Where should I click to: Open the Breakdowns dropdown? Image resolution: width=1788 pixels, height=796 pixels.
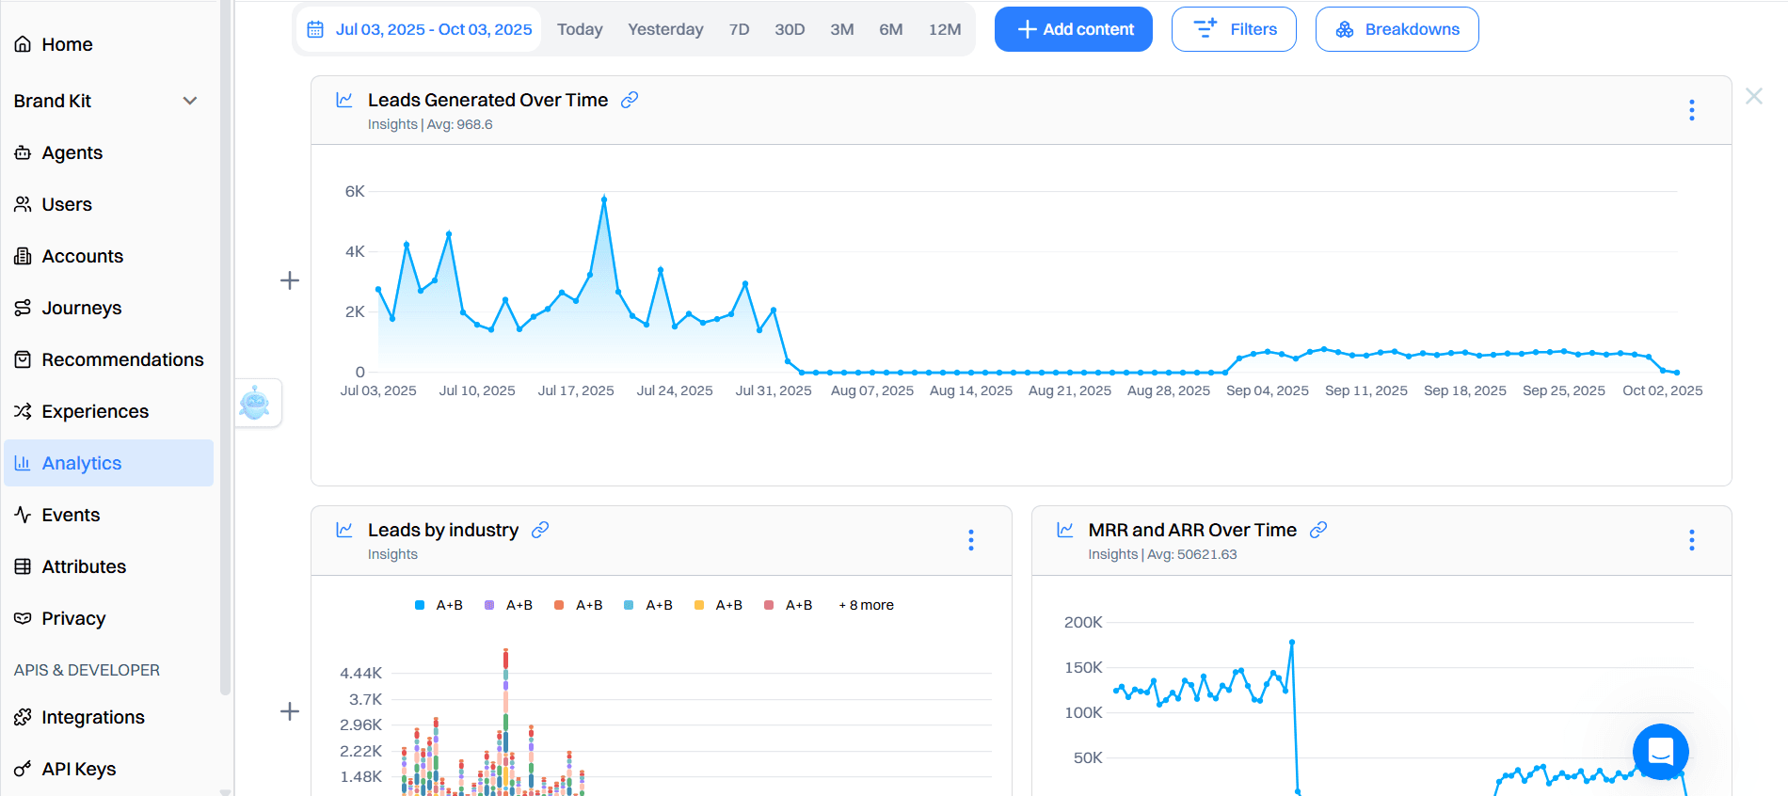(x=1397, y=29)
